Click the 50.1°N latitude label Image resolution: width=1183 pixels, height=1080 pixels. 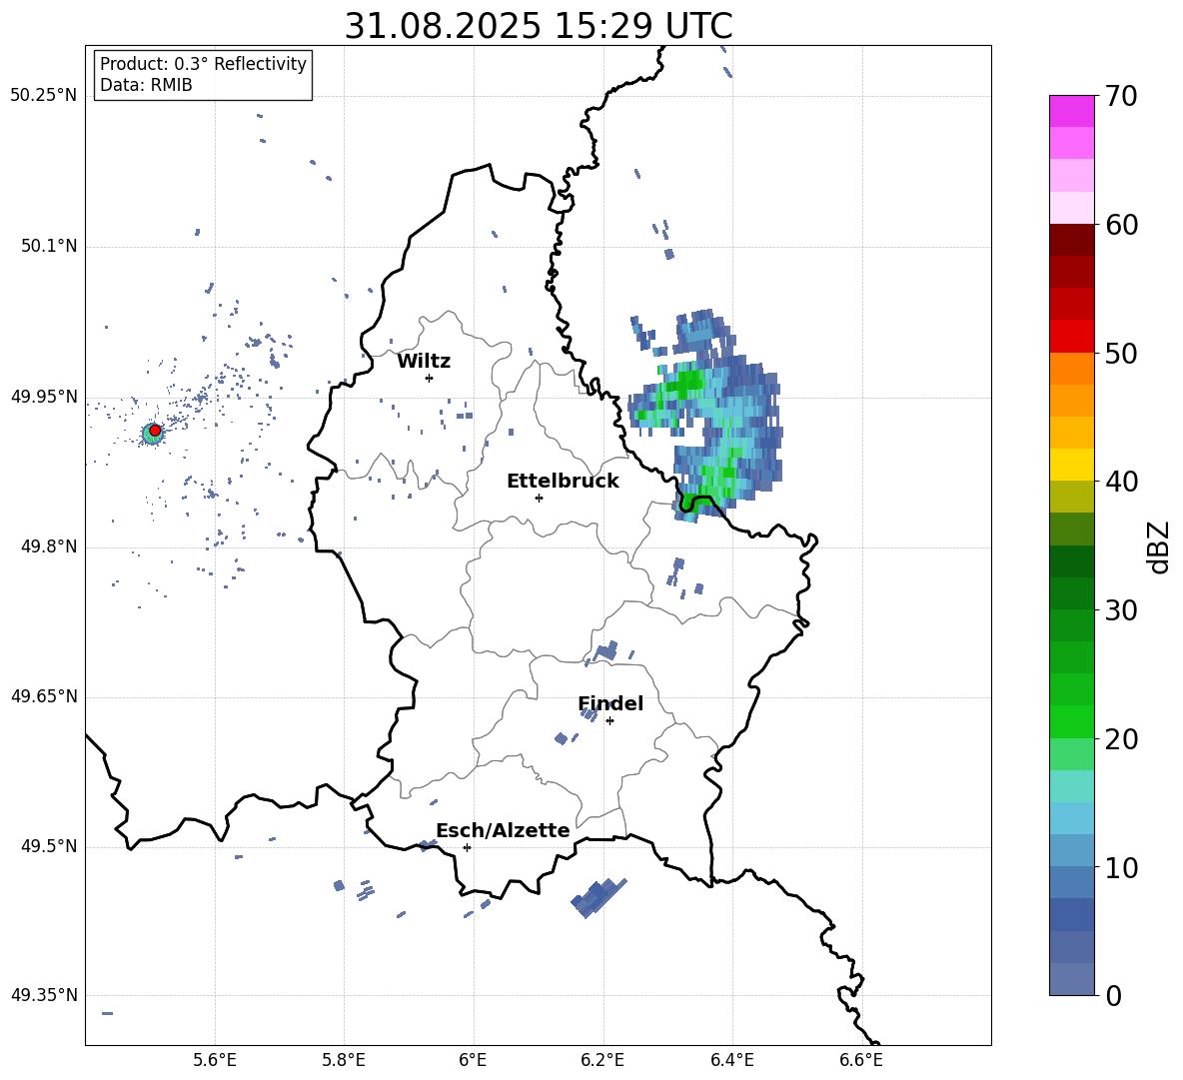49,247
